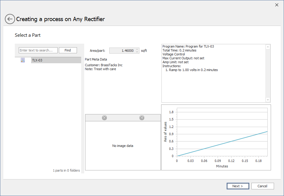This screenshot has width=284, height=196.
Task: Click the Minutes axis label on chart
Action: pyautogui.click(x=222, y=166)
